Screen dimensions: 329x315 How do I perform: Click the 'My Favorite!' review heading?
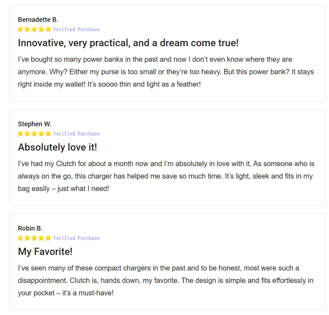(x=45, y=251)
